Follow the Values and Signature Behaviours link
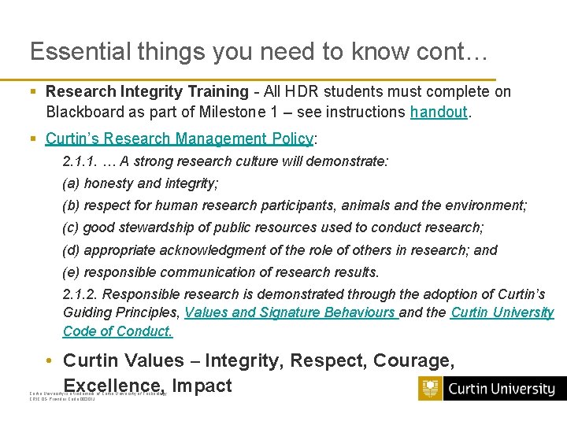This screenshot has width=567, height=425. coord(291,312)
